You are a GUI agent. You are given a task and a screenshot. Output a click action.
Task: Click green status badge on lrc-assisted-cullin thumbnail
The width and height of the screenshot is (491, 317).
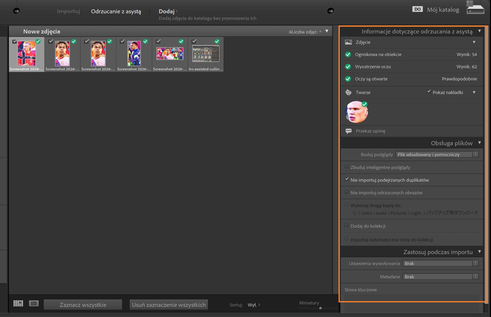[217, 41]
